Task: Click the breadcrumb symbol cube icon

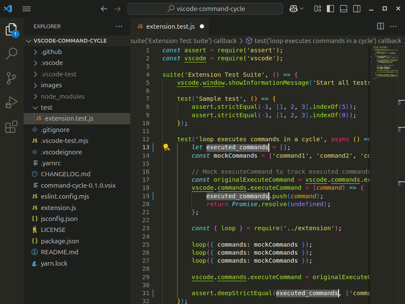Action: [249, 41]
